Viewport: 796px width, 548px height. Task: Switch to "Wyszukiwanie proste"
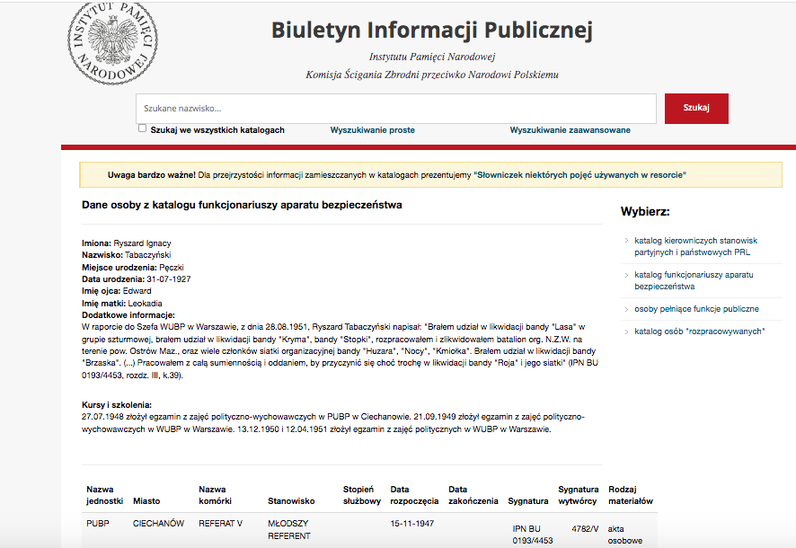372,129
